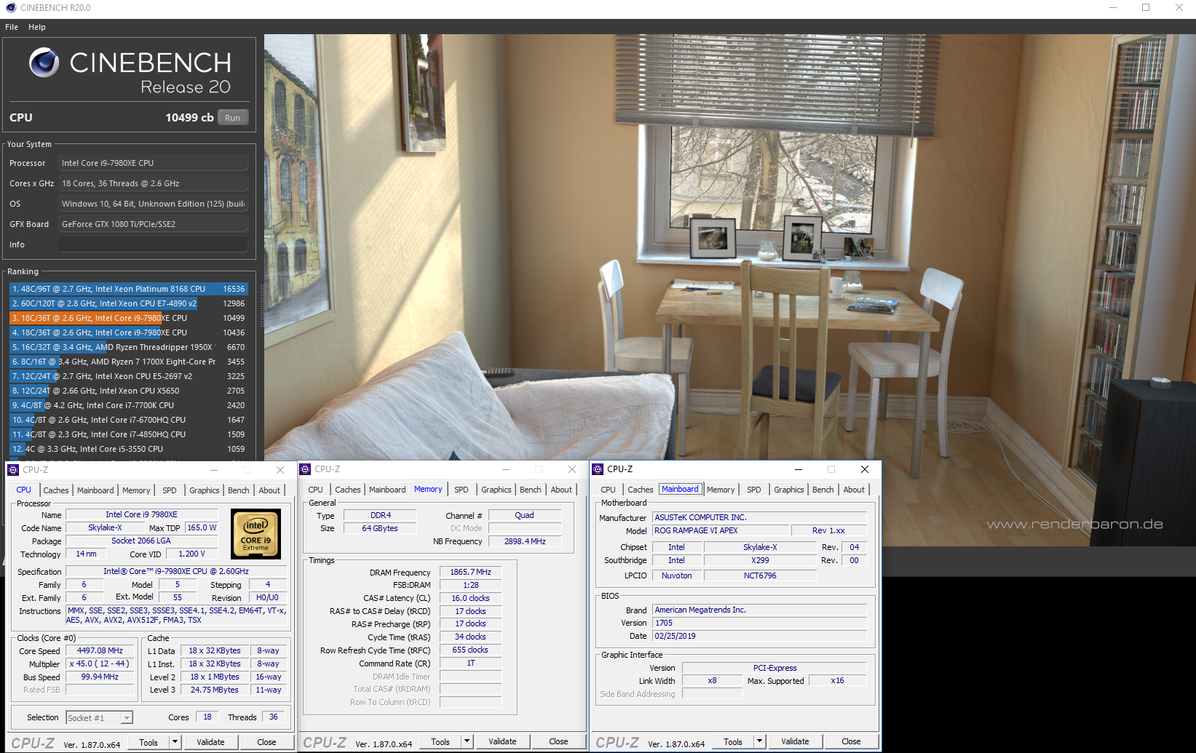This screenshot has width=1196, height=753.
Task: Click the Tools button in left CPU-Z window
Action: click(148, 742)
